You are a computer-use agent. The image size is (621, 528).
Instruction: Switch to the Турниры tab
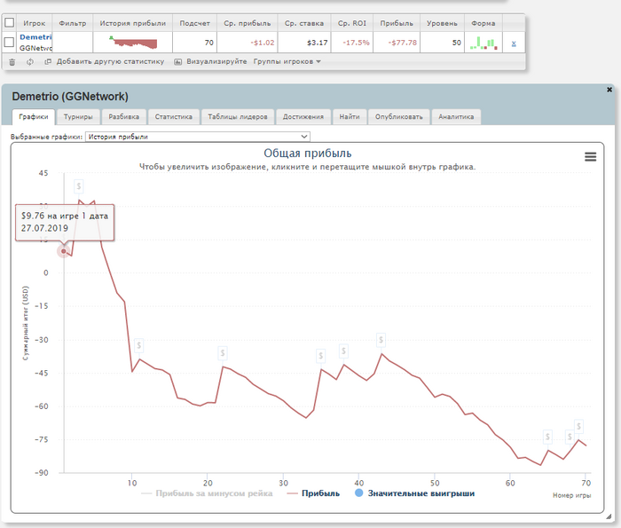click(78, 117)
